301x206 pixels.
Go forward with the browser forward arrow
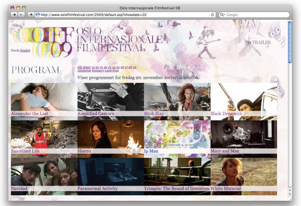tap(21, 15)
